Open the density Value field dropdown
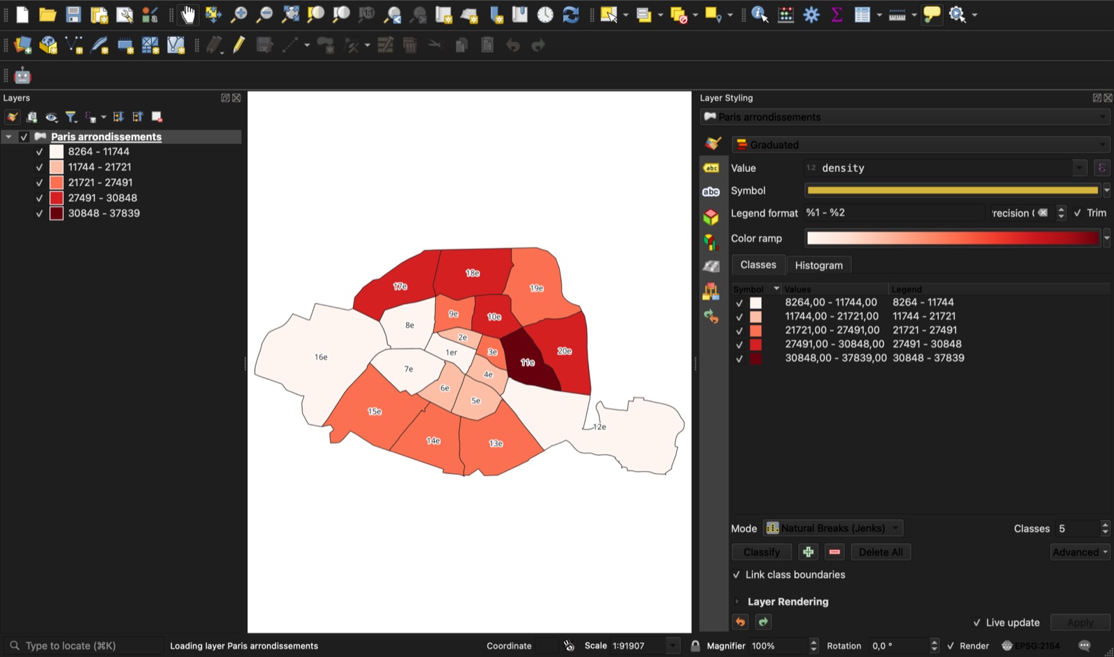 pyautogui.click(x=1079, y=168)
